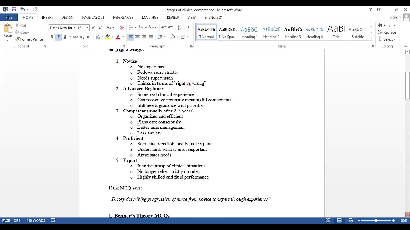Open Read Mode view in status bar
The width and height of the screenshot is (410, 230).
click(328, 221)
